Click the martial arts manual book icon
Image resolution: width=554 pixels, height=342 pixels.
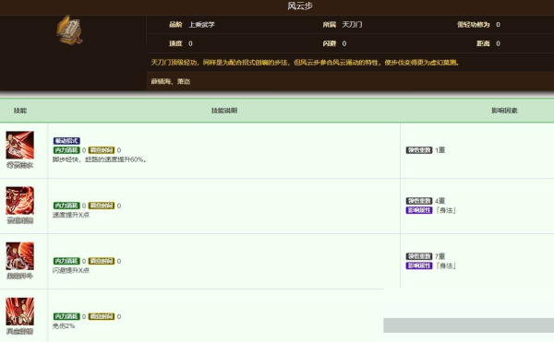coord(69,30)
